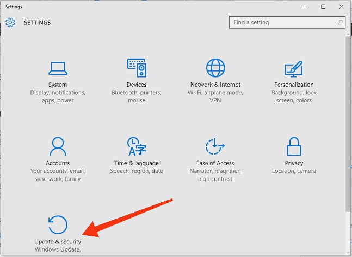Click the Settings gear icon in header
Image resolution: width=352 pixels, height=257 pixels.
coord(10,22)
